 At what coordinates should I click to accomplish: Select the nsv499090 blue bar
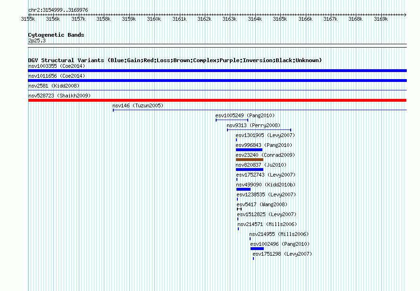(x=244, y=189)
